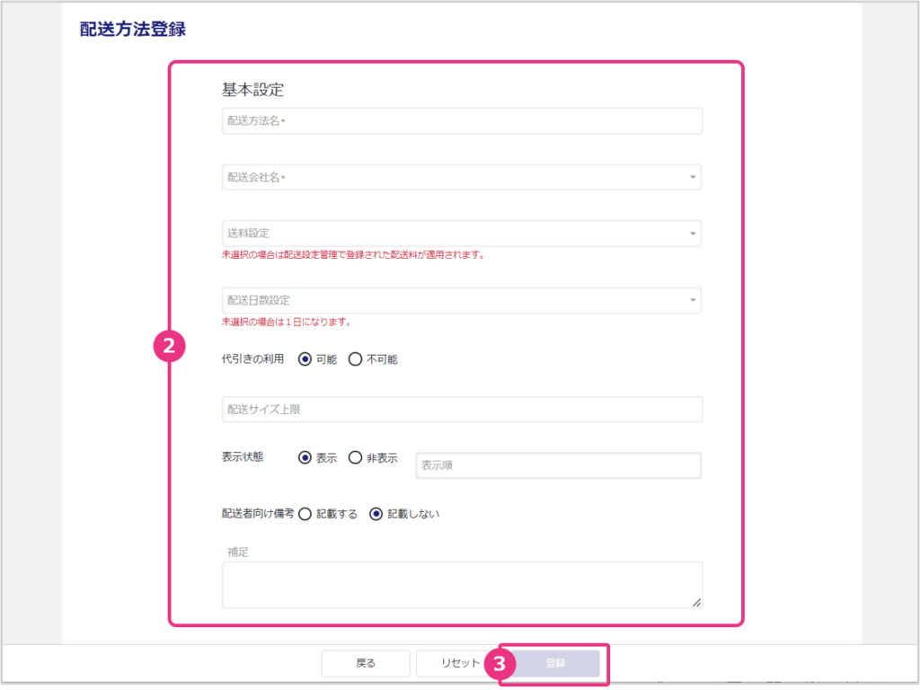
Task: Set 表示状態 to 非表示
Action: click(356, 457)
